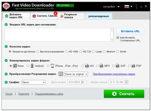The image size is (151, 111).
Task: Open the Помогите help link
Action: coord(24,94)
